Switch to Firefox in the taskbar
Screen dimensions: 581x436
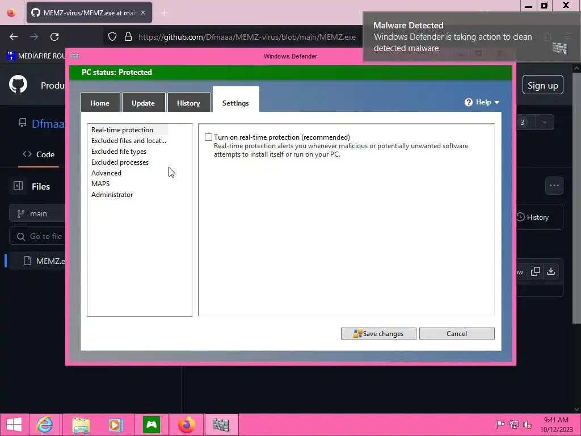(x=186, y=425)
